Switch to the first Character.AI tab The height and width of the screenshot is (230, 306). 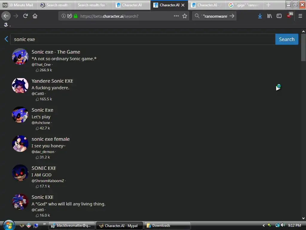131,5
